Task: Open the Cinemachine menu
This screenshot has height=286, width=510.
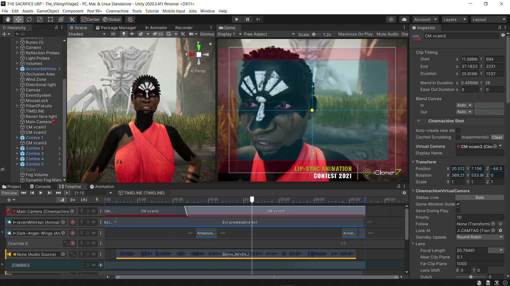Action: 117,11
